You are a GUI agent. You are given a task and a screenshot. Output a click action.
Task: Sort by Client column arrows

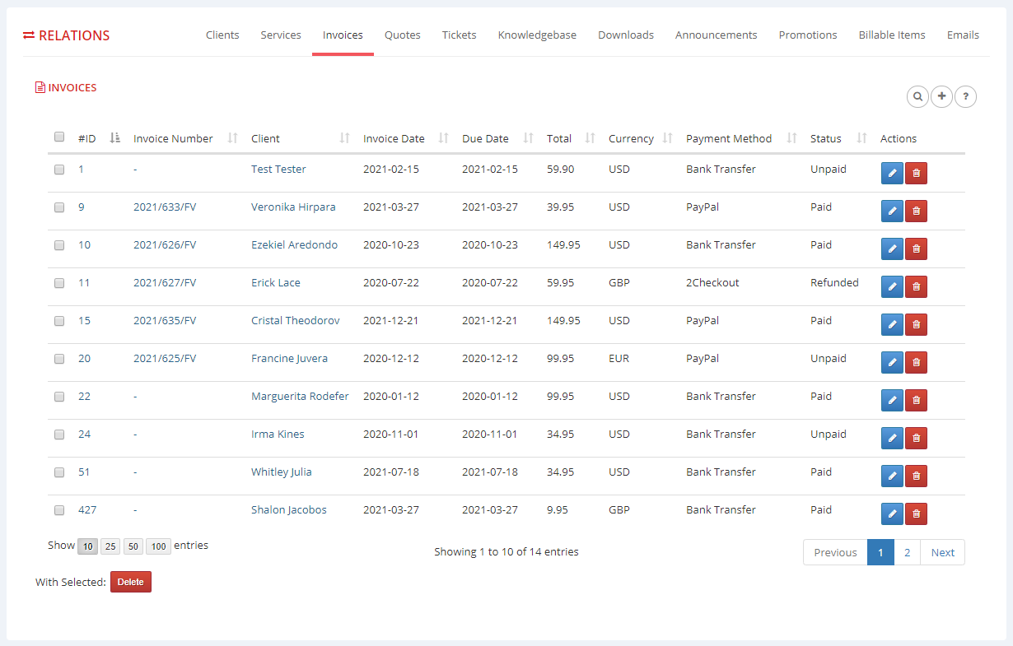point(343,137)
